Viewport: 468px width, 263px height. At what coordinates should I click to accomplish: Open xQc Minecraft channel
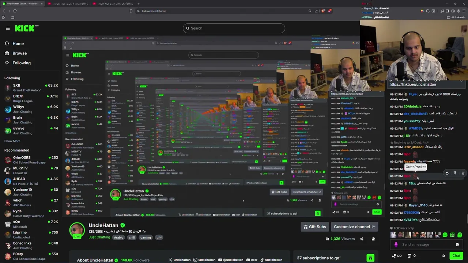pyautogui.click(x=31, y=224)
